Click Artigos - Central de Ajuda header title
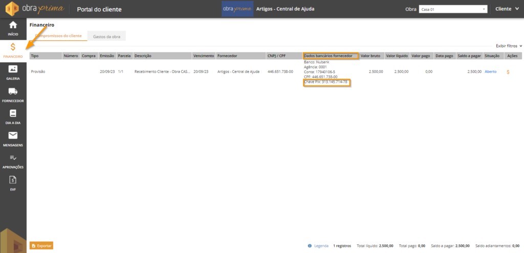The height and width of the screenshot is (253, 524). tap(285, 9)
